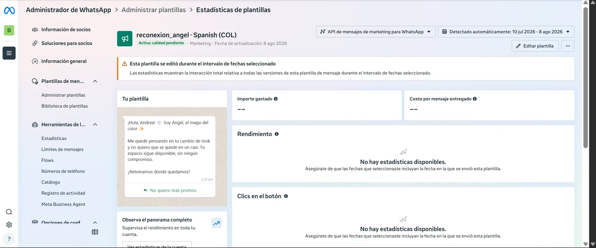Click the Plantillas de mensajes chat icon
The width and height of the screenshot is (596, 248).
coord(35,81)
